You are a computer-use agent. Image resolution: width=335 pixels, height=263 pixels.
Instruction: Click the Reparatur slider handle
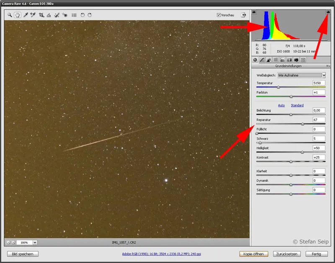302,124
